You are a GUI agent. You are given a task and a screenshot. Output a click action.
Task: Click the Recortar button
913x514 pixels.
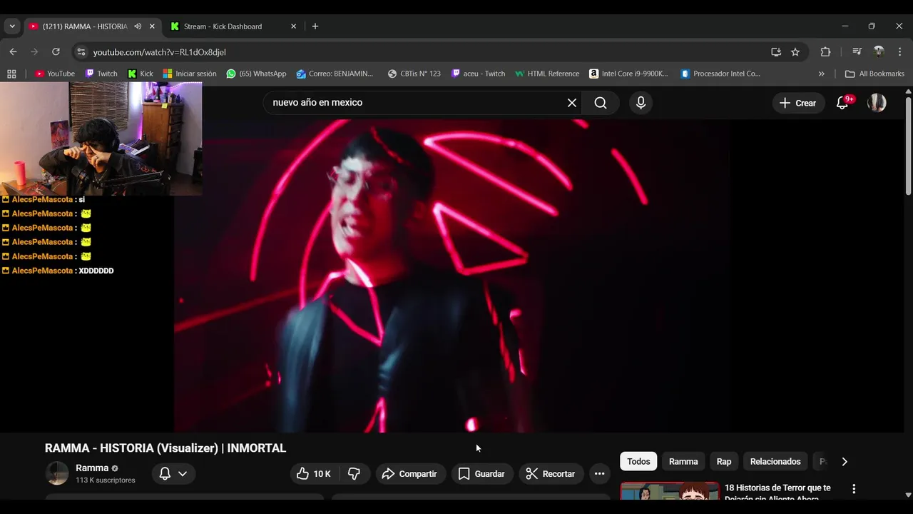(x=551, y=474)
